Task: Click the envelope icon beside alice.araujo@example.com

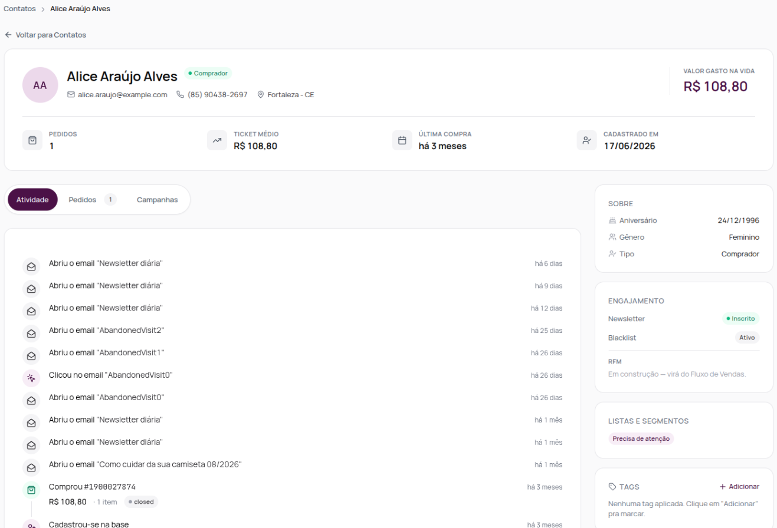Action: coord(71,94)
